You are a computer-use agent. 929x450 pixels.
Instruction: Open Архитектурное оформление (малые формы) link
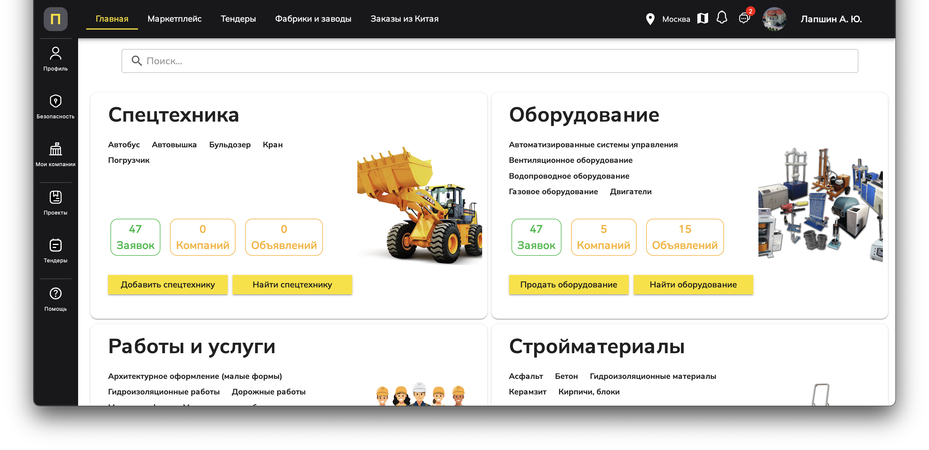point(195,376)
